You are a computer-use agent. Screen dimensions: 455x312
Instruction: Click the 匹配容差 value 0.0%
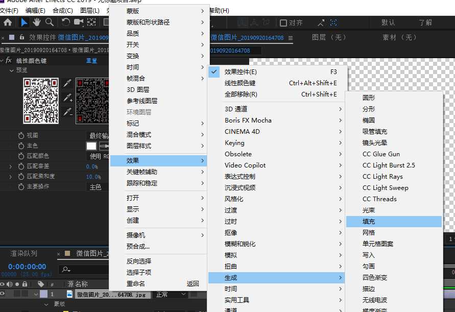click(x=92, y=166)
